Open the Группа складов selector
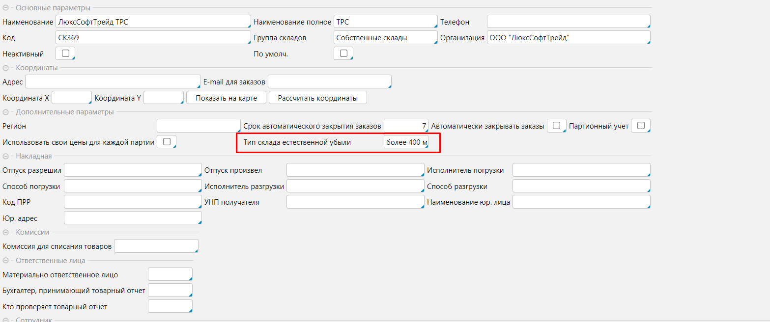The height and width of the screenshot is (322, 770). [385, 38]
